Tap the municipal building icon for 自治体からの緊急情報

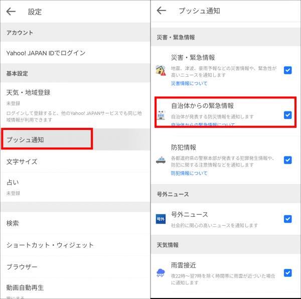[161, 115]
